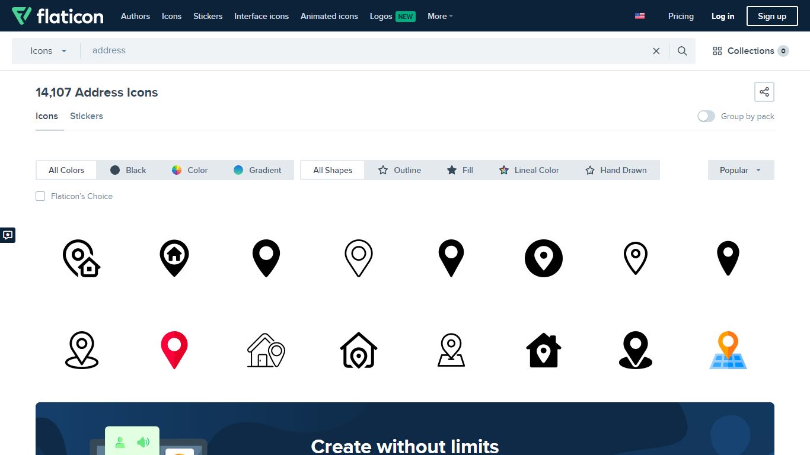Filter by Black color
The height and width of the screenshot is (455, 810).
pyautogui.click(x=128, y=170)
